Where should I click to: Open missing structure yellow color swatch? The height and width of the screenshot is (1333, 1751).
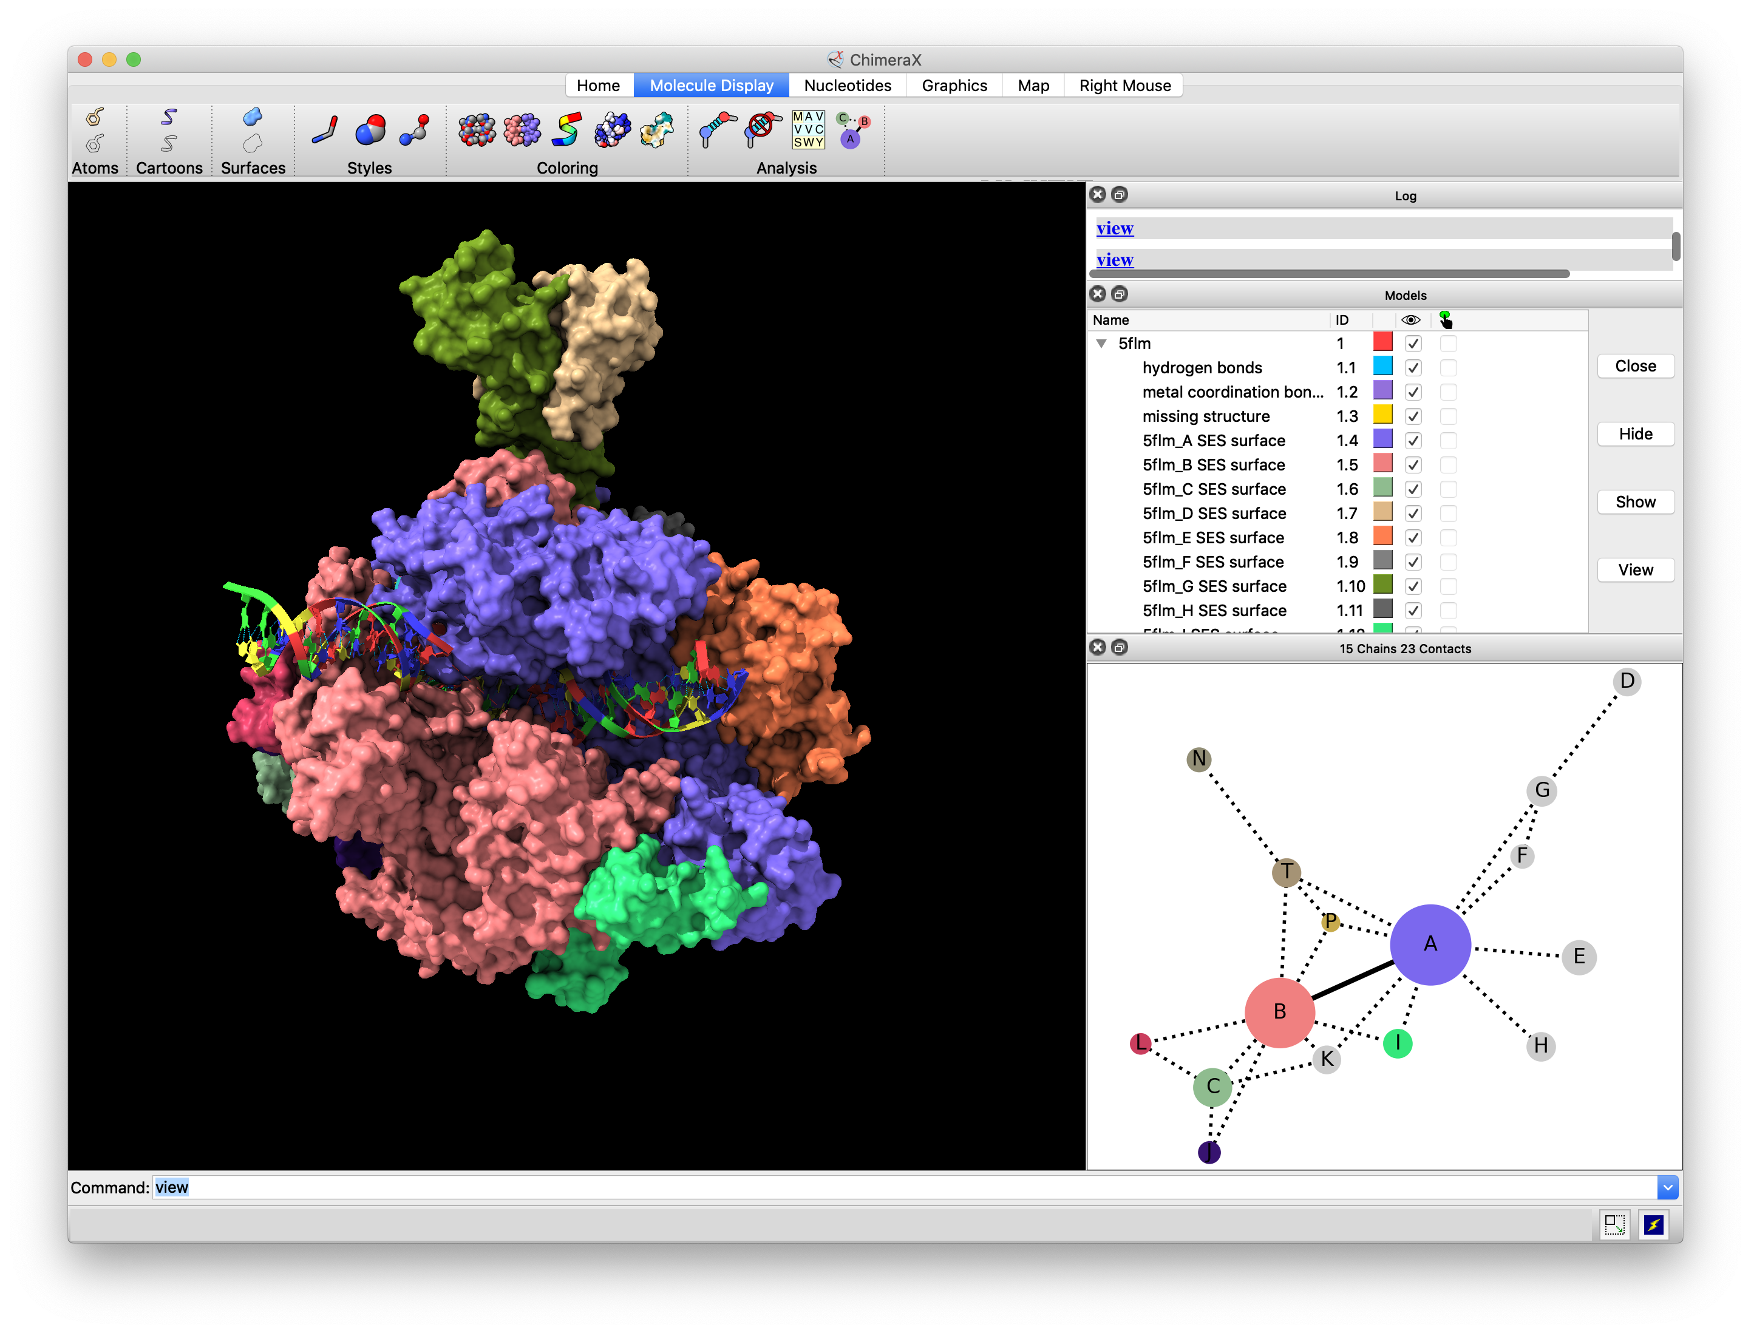coord(1382,415)
